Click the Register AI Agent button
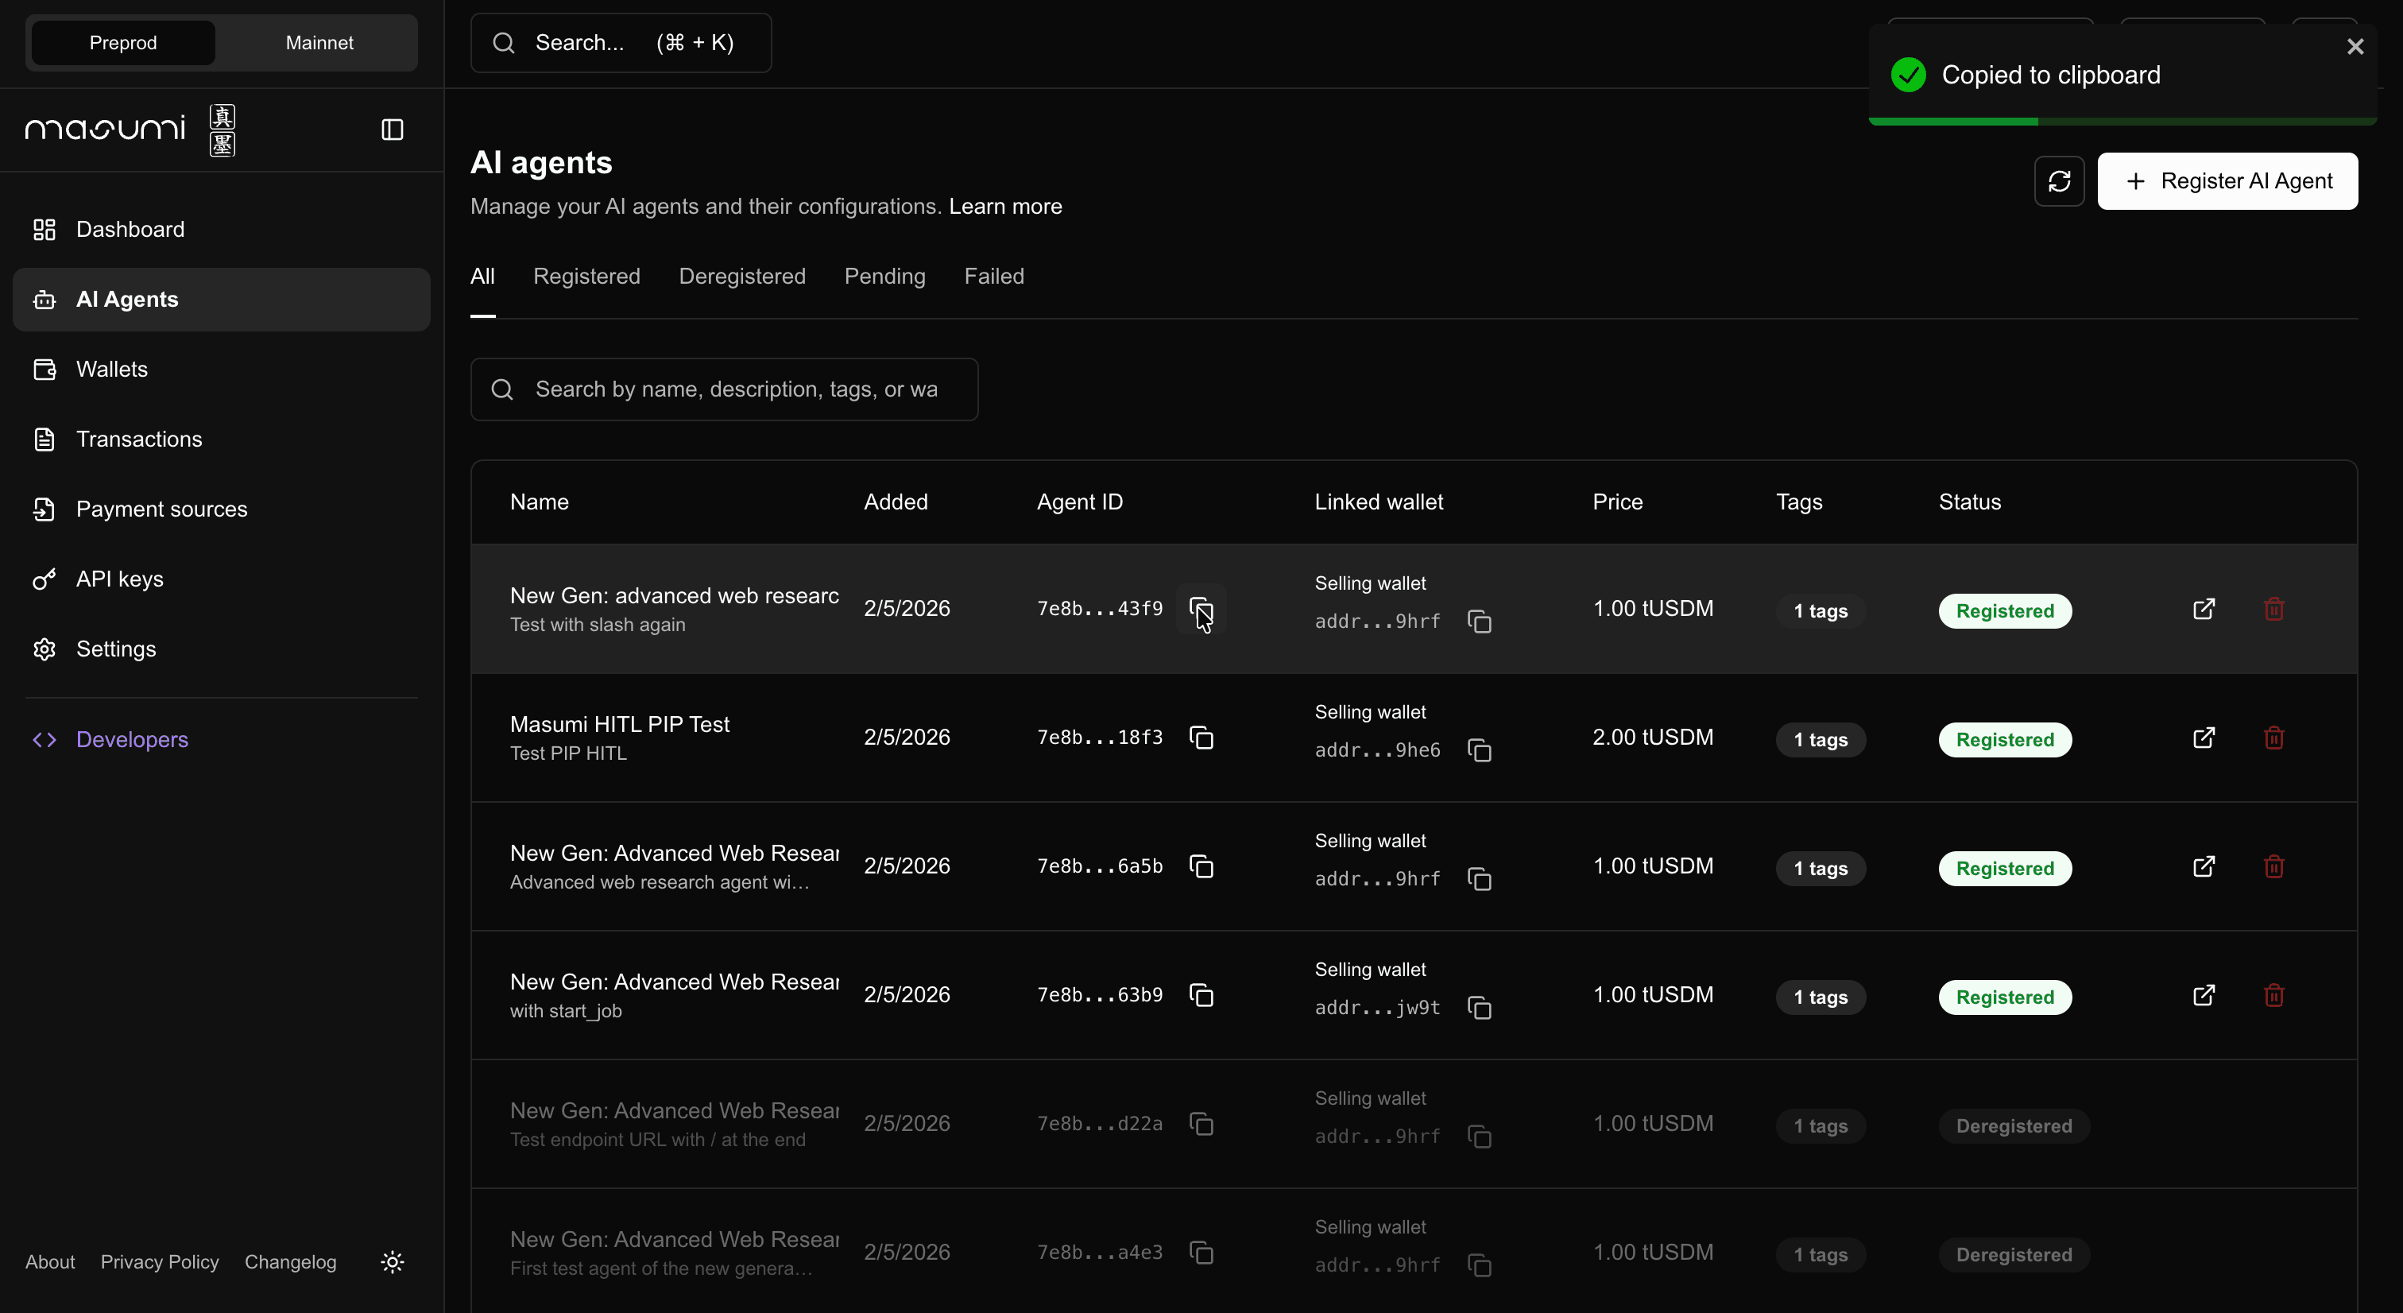 [x=2227, y=180]
